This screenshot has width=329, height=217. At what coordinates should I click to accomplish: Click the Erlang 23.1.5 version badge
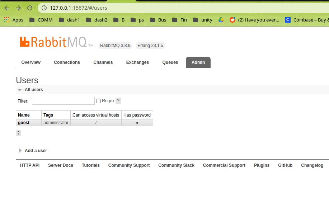coord(150,46)
